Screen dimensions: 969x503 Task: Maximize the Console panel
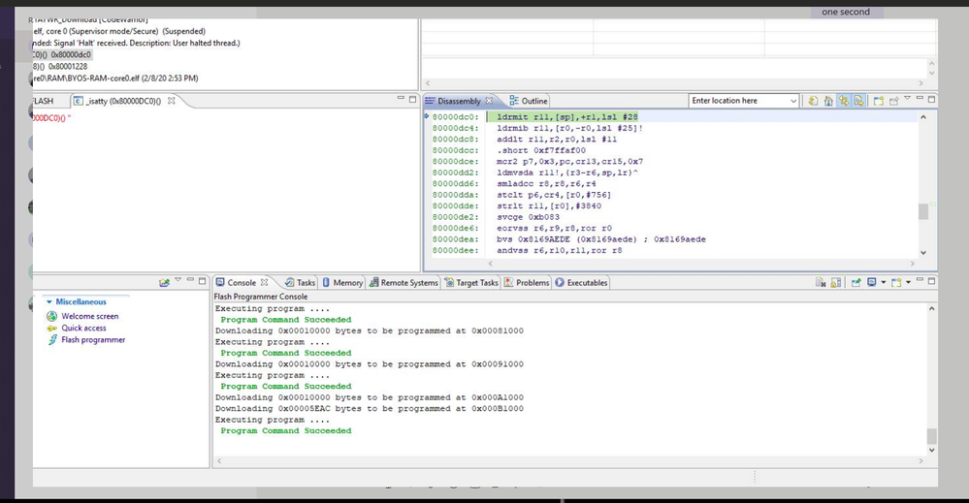(x=931, y=281)
